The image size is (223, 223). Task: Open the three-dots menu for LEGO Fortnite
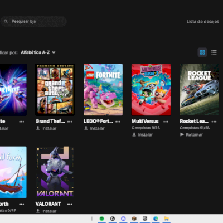pos(118,122)
